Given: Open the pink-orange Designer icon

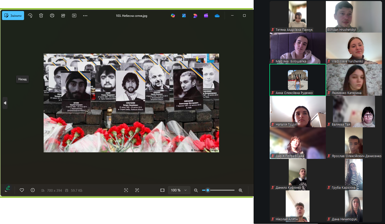Looking at the screenshot, I should pyautogui.click(x=195, y=16).
